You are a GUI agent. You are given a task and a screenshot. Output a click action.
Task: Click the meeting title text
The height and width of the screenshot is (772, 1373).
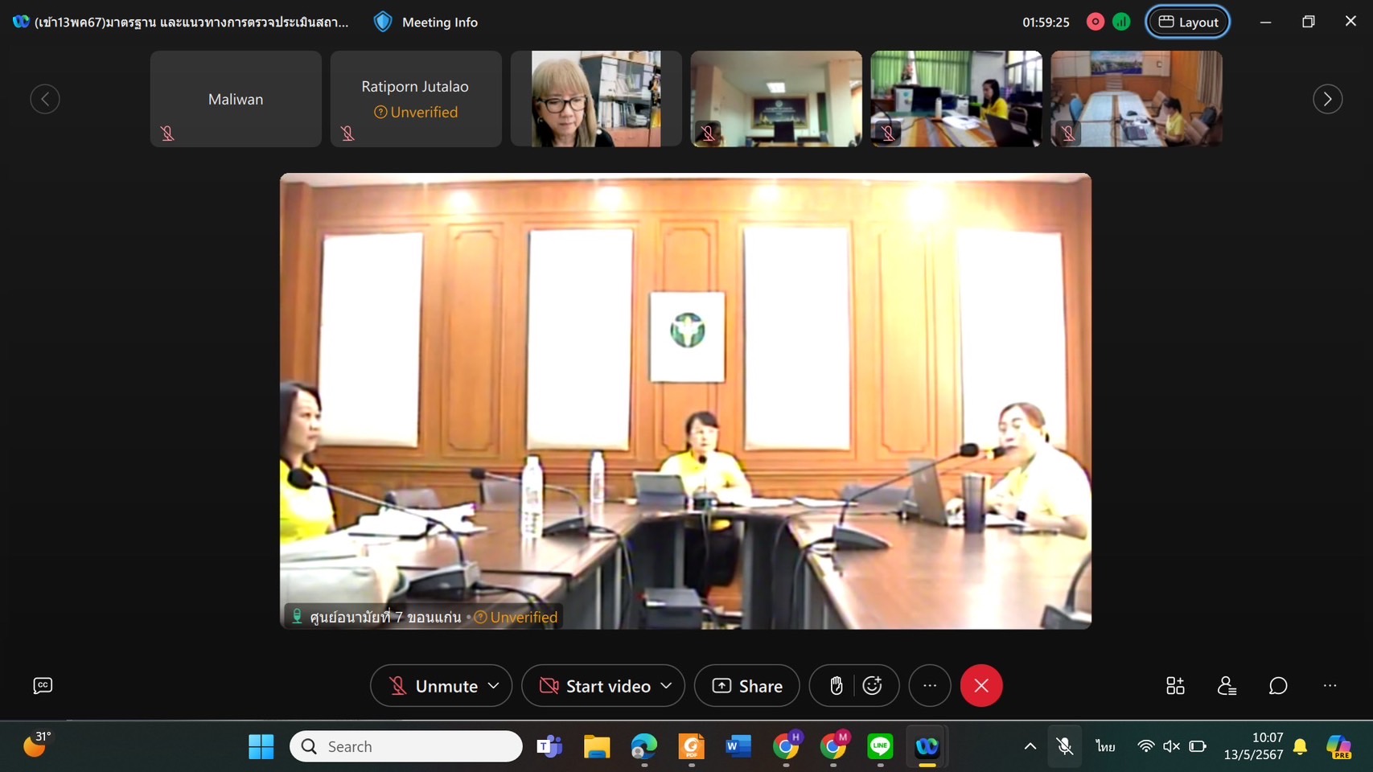coord(191,22)
